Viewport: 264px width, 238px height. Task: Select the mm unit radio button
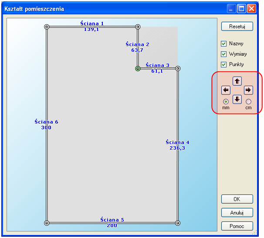pyautogui.click(x=226, y=102)
